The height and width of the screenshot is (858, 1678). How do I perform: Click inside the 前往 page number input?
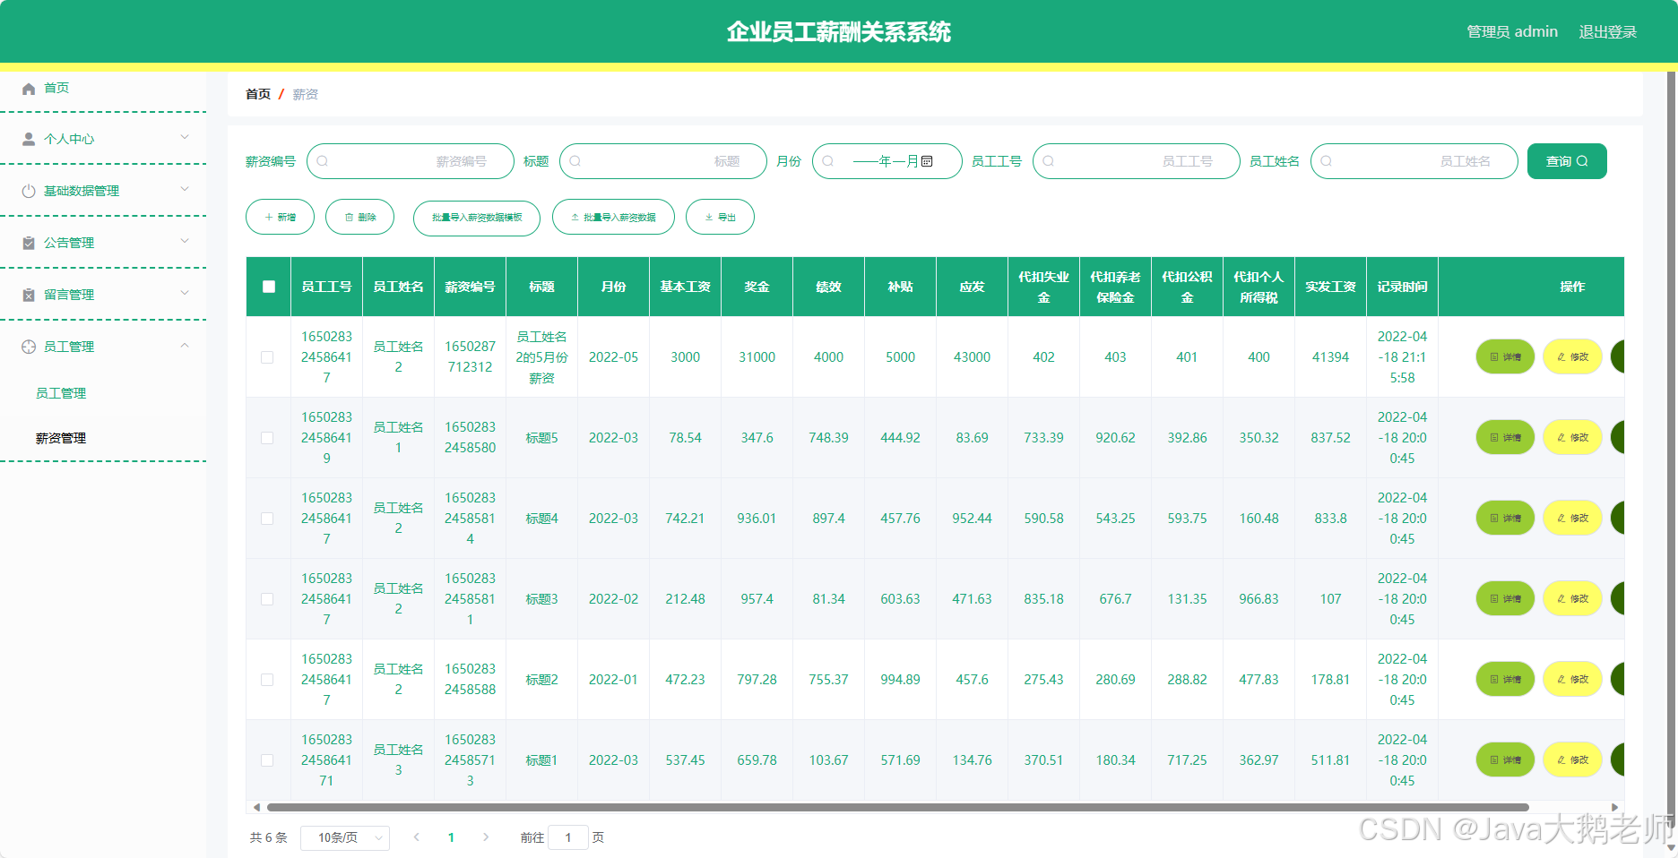pos(568,837)
